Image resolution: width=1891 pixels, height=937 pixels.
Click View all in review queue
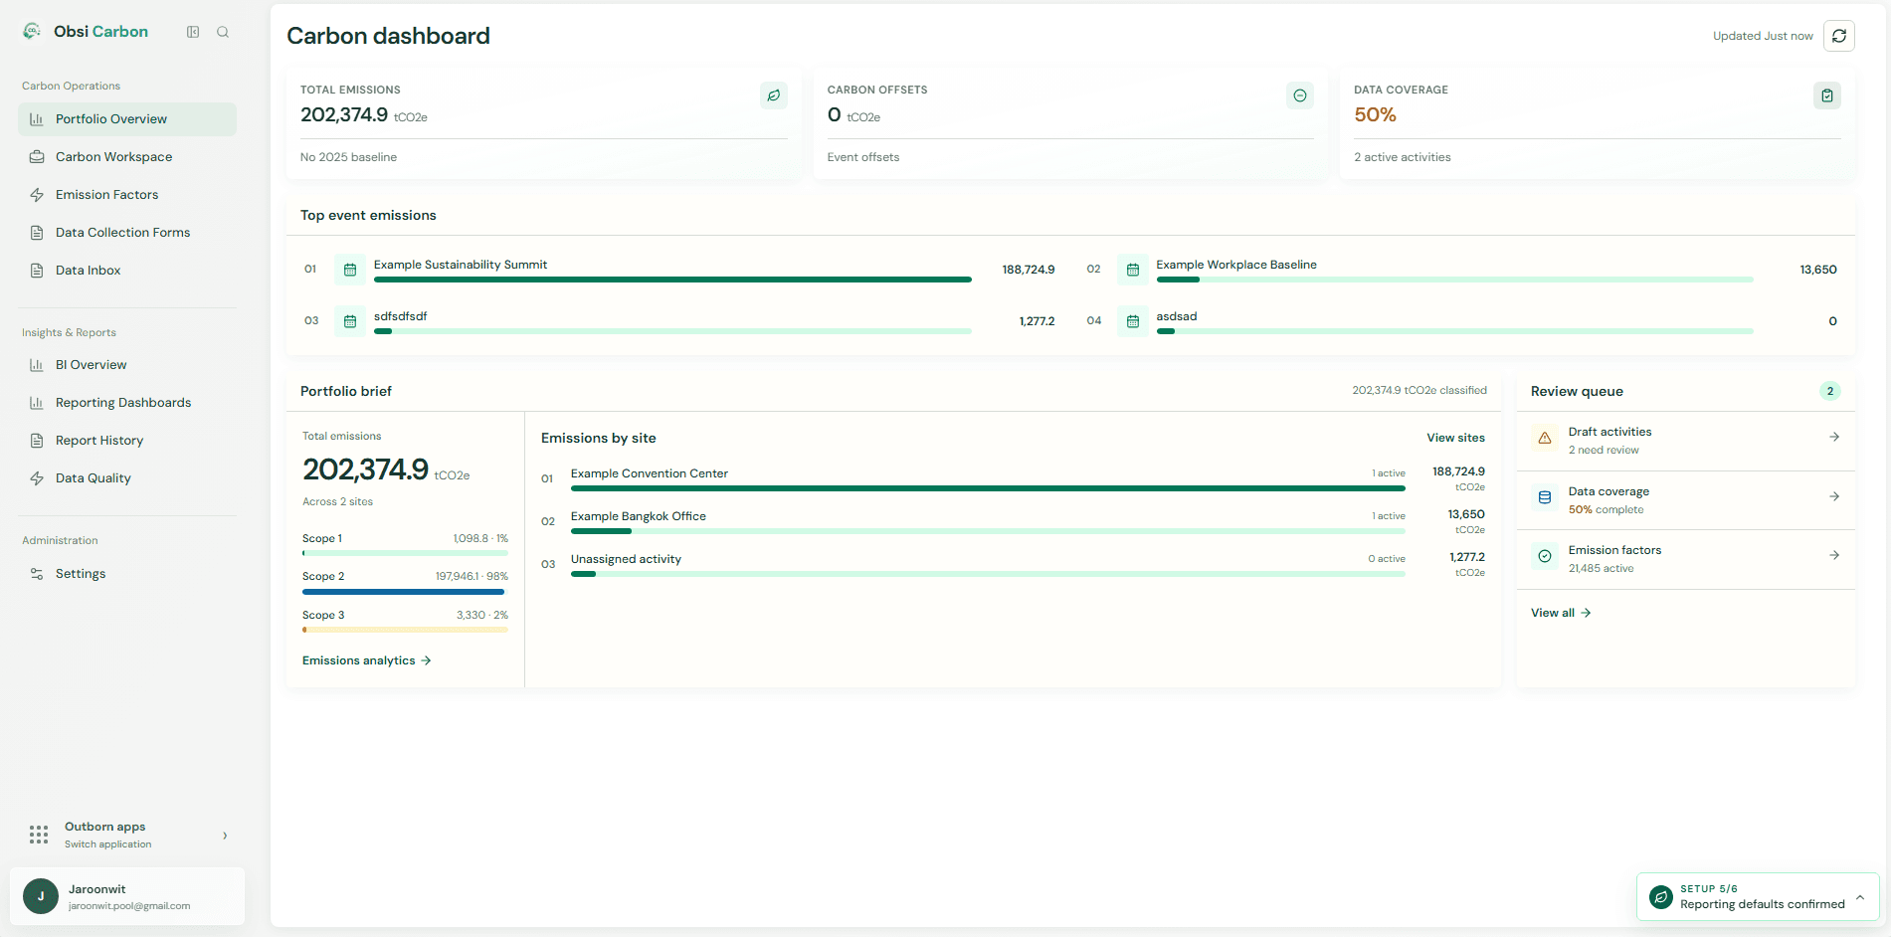pos(1561,613)
